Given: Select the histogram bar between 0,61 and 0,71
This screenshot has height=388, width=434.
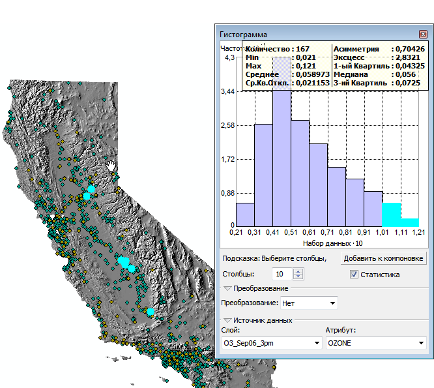Looking at the screenshot, I should pos(318,183).
